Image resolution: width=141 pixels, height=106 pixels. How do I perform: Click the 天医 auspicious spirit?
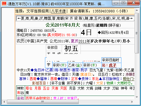tap(63, 88)
